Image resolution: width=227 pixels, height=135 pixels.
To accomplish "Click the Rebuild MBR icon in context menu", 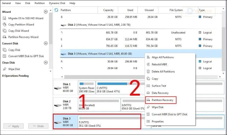I will (x=148, y=64).
